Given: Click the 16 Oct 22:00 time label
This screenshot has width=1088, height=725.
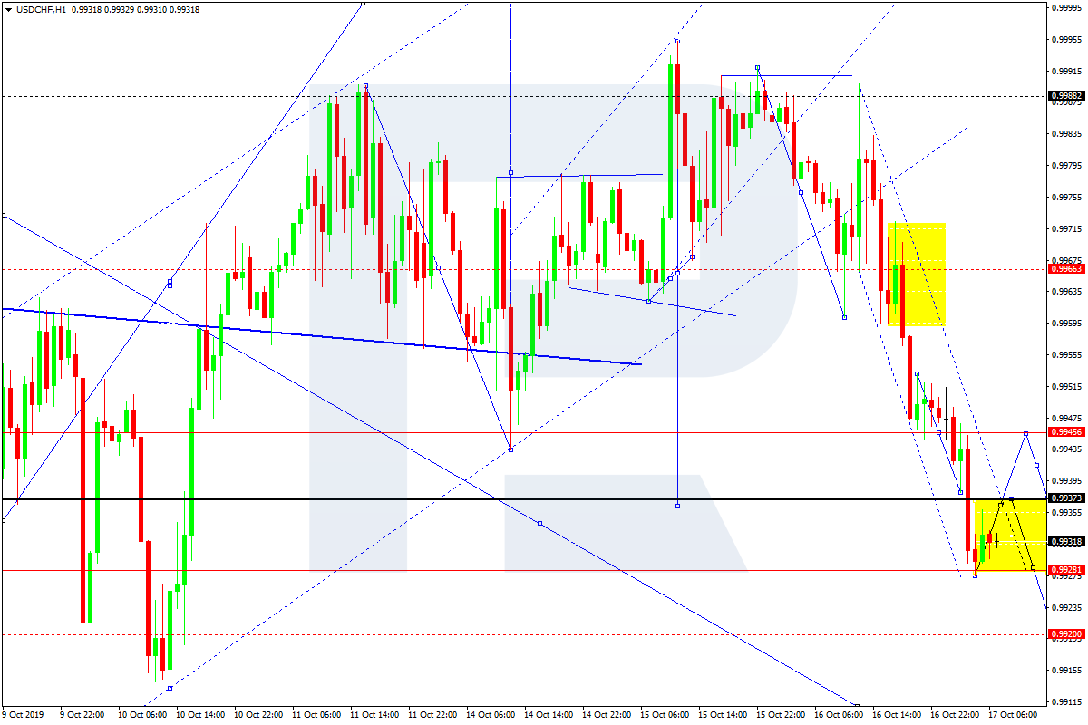Looking at the screenshot, I should tap(953, 715).
